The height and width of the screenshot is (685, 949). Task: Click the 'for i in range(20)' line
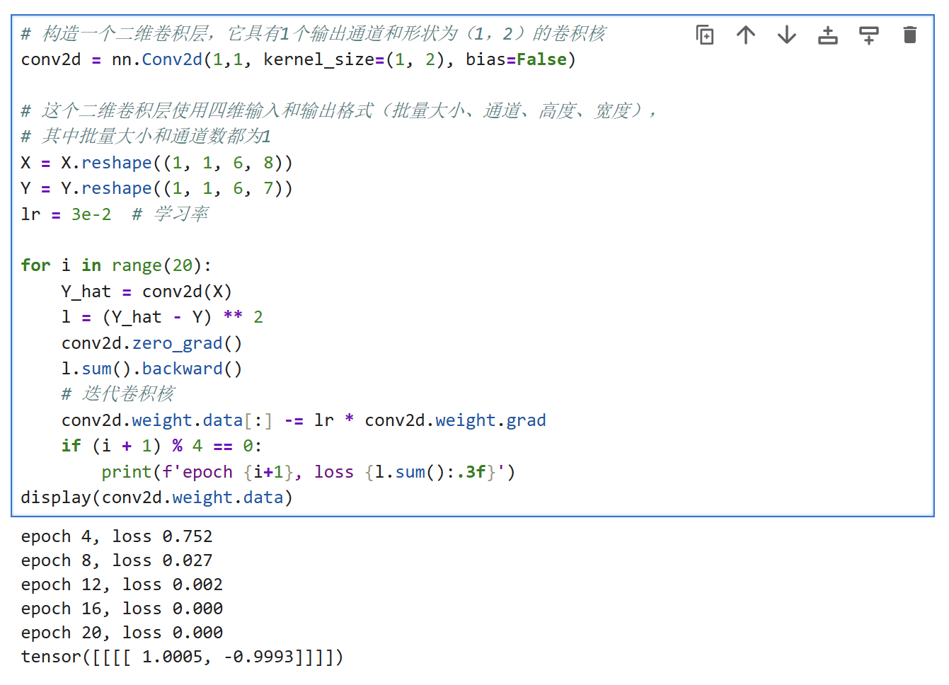click(x=116, y=265)
